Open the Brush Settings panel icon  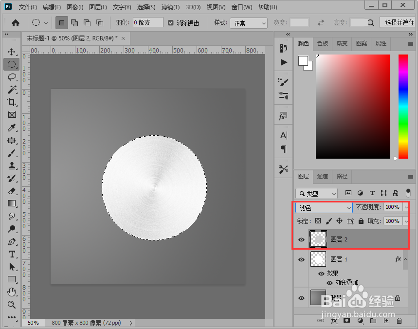[x=283, y=82]
